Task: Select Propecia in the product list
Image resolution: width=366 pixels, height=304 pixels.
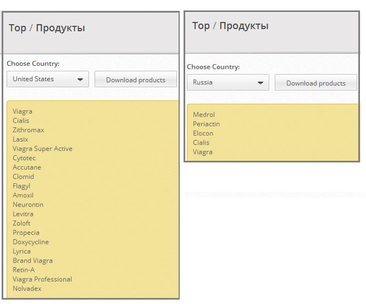Action: [26, 233]
